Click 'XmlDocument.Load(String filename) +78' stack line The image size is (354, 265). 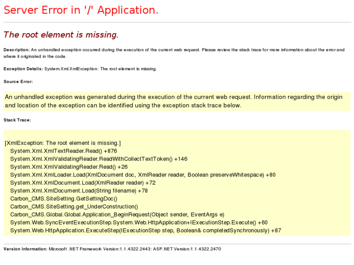(79, 191)
